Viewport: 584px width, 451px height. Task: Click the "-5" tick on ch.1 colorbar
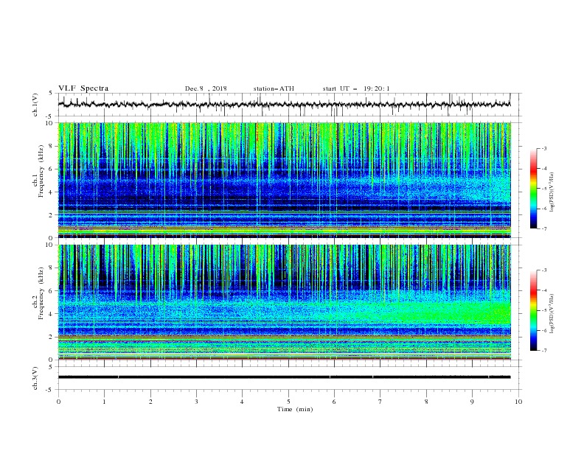point(544,189)
